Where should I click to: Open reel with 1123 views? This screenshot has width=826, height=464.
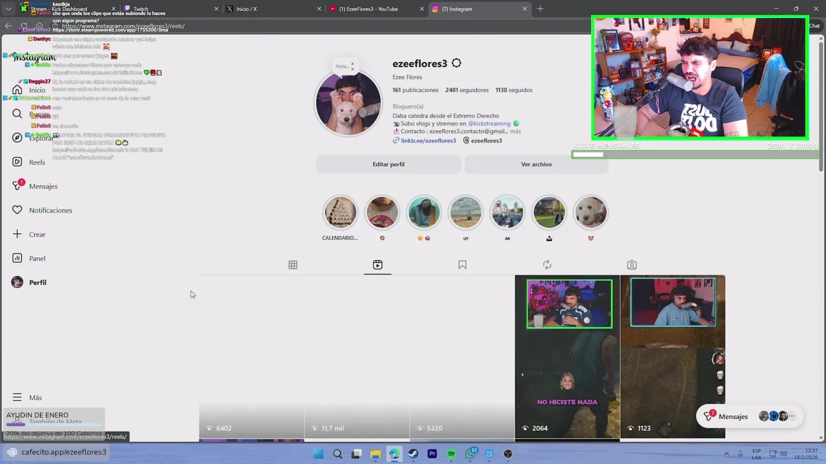672,357
